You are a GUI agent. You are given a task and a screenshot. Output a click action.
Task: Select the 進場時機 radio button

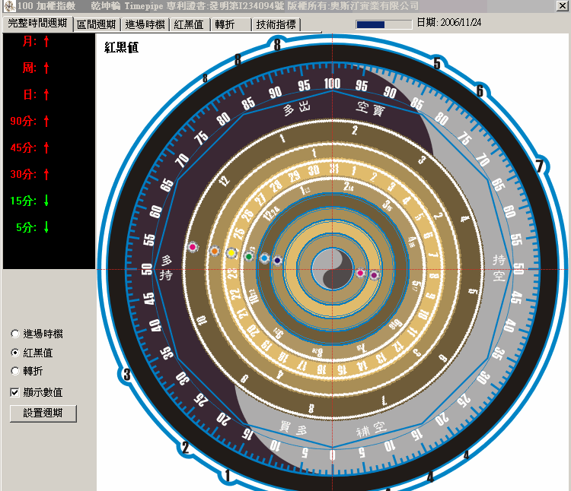pyautogui.click(x=15, y=334)
